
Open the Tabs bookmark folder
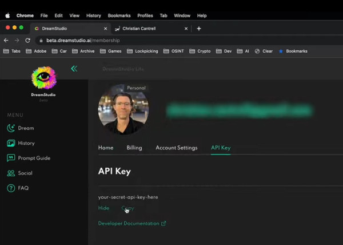[12, 52]
